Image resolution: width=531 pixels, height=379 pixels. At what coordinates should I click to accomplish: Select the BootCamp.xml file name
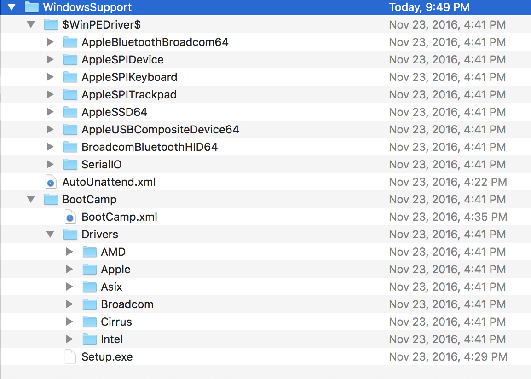120,217
